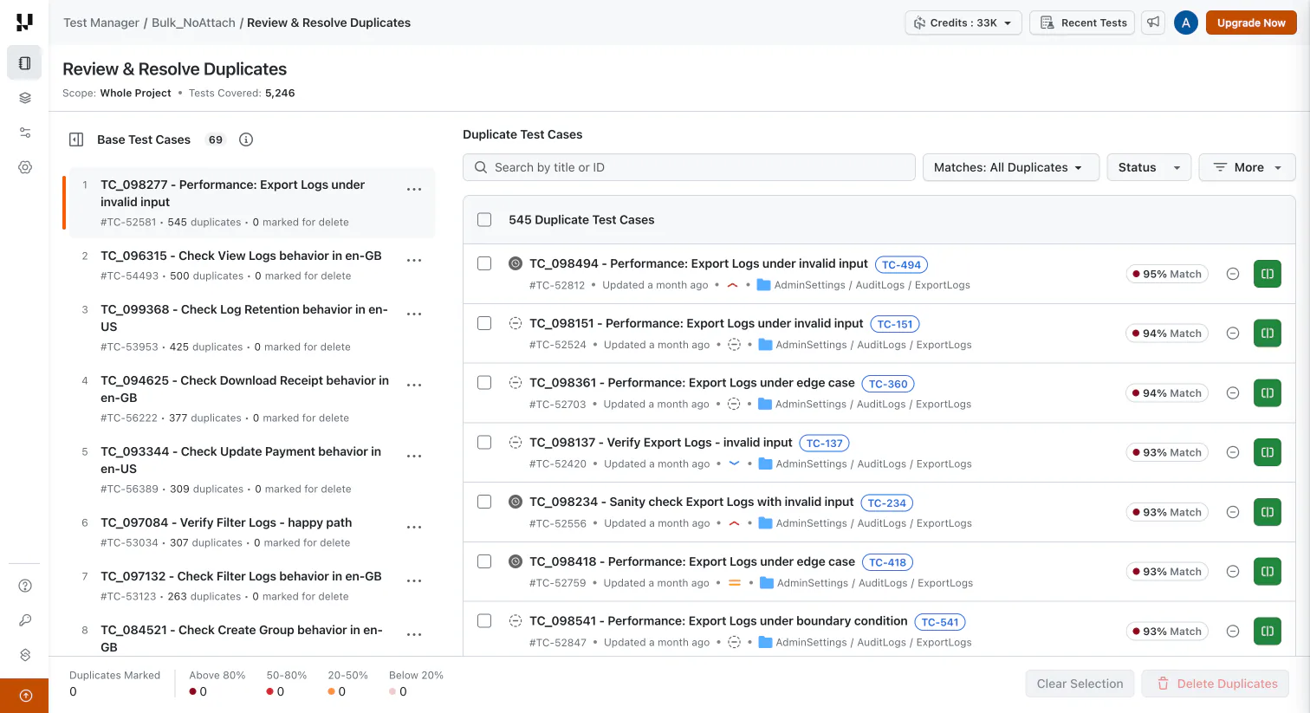Open options menu for TC_098277
This screenshot has width=1310, height=713.
[x=414, y=190]
